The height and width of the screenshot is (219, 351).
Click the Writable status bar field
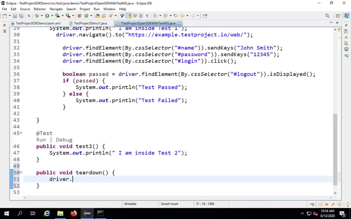point(140,204)
